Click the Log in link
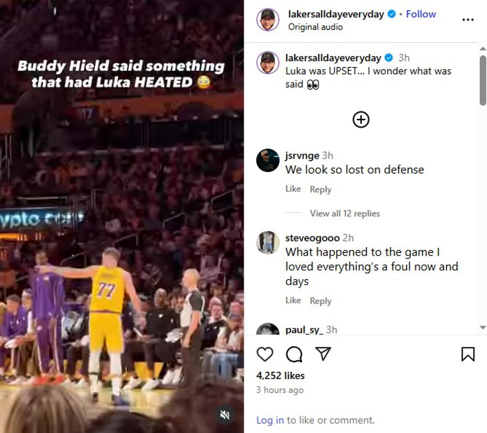The height and width of the screenshot is (433, 487). click(x=270, y=420)
